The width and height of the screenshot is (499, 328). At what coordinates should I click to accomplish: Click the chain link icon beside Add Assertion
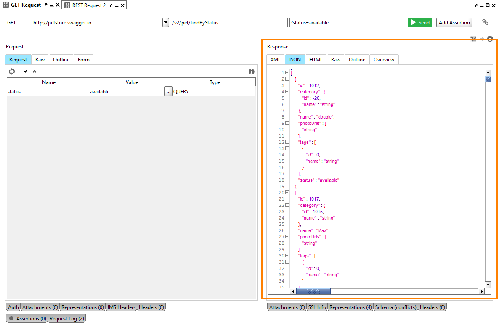(x=485, y=22)
